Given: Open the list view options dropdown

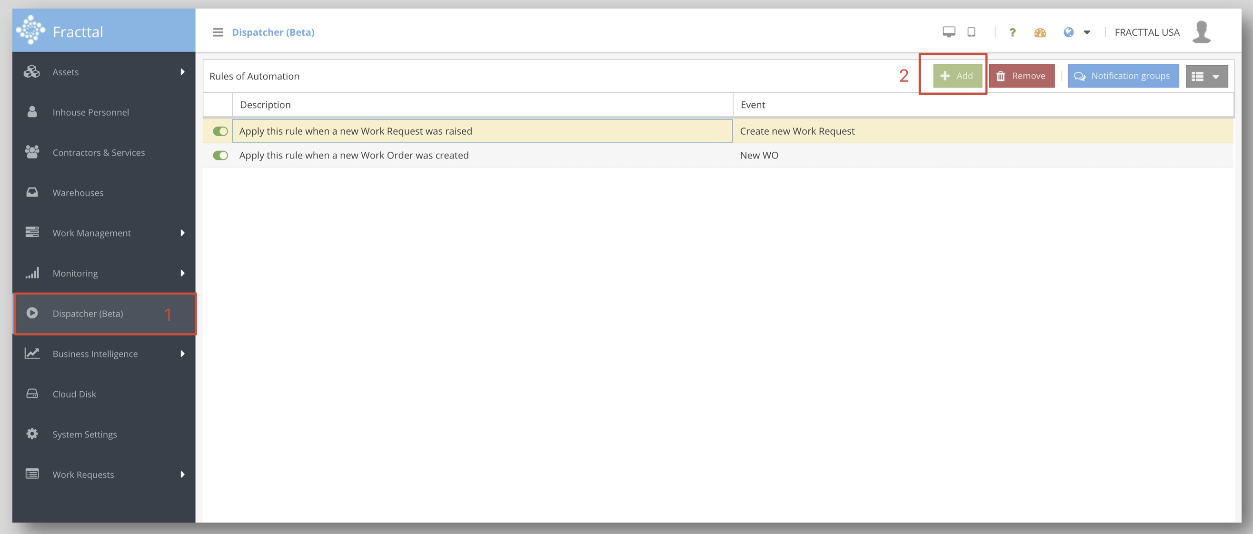Looking at the screenshot, I should [1206, 76].
